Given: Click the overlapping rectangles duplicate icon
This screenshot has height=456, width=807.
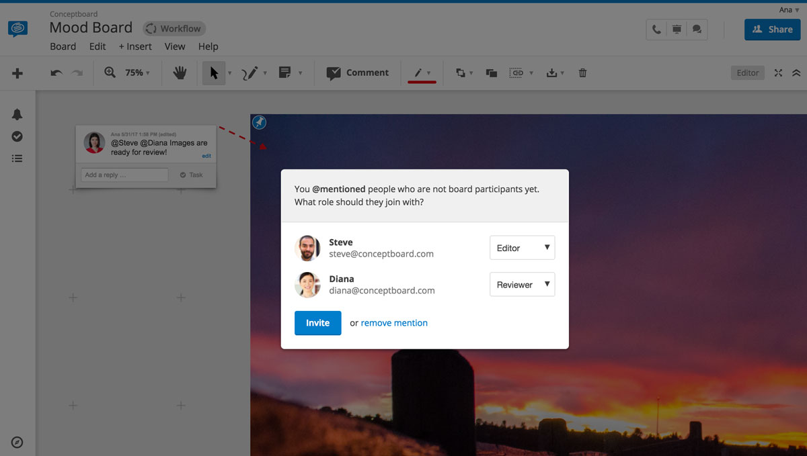Looking at the screenshot, I should click(x=492, y=73).
